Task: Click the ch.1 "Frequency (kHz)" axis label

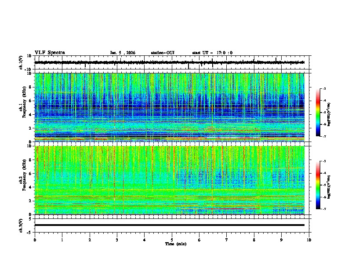Action: click(25, 102)
